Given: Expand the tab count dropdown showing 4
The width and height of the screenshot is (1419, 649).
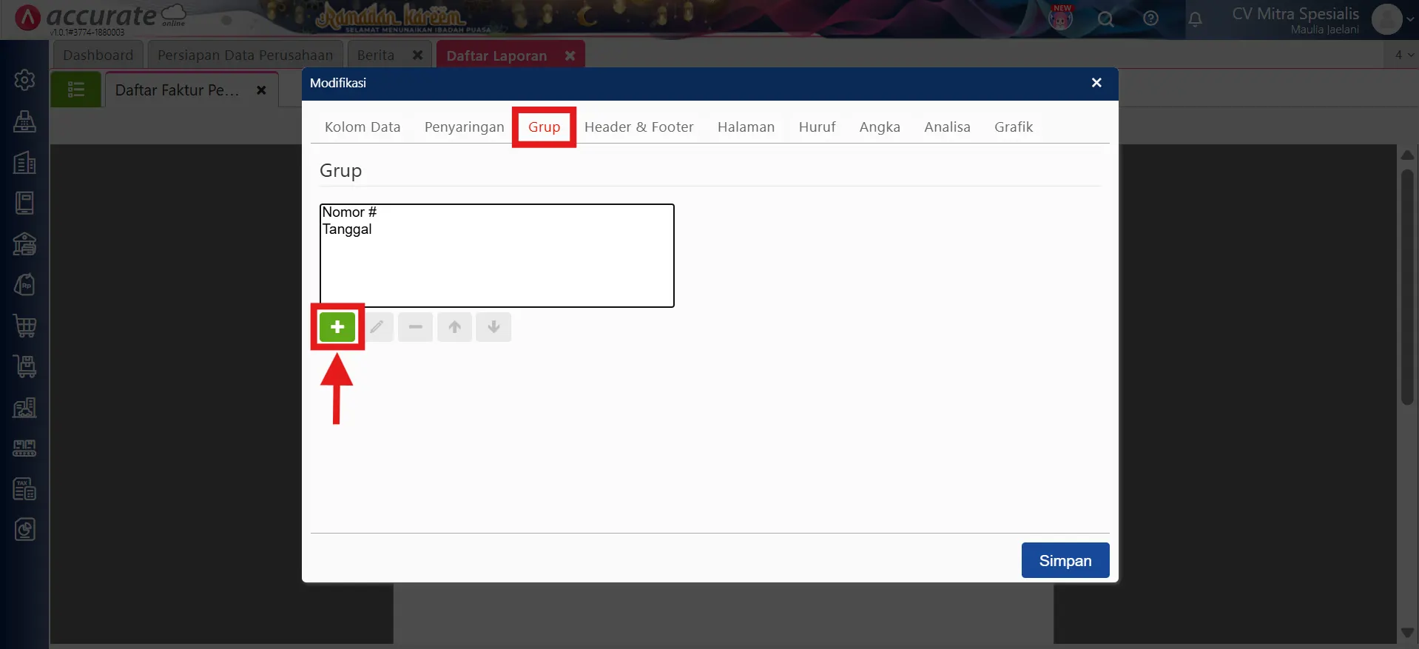Looking at the screenshot, I should [1403, 55].
